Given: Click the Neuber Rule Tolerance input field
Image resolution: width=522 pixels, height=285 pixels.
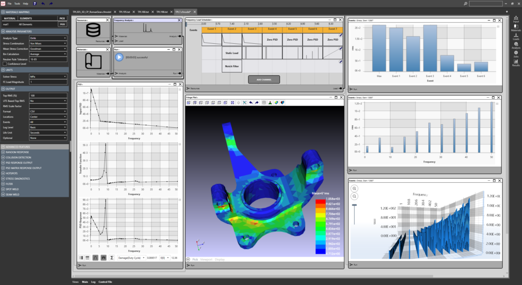Looking at the screenshot, I should (48, 59).
